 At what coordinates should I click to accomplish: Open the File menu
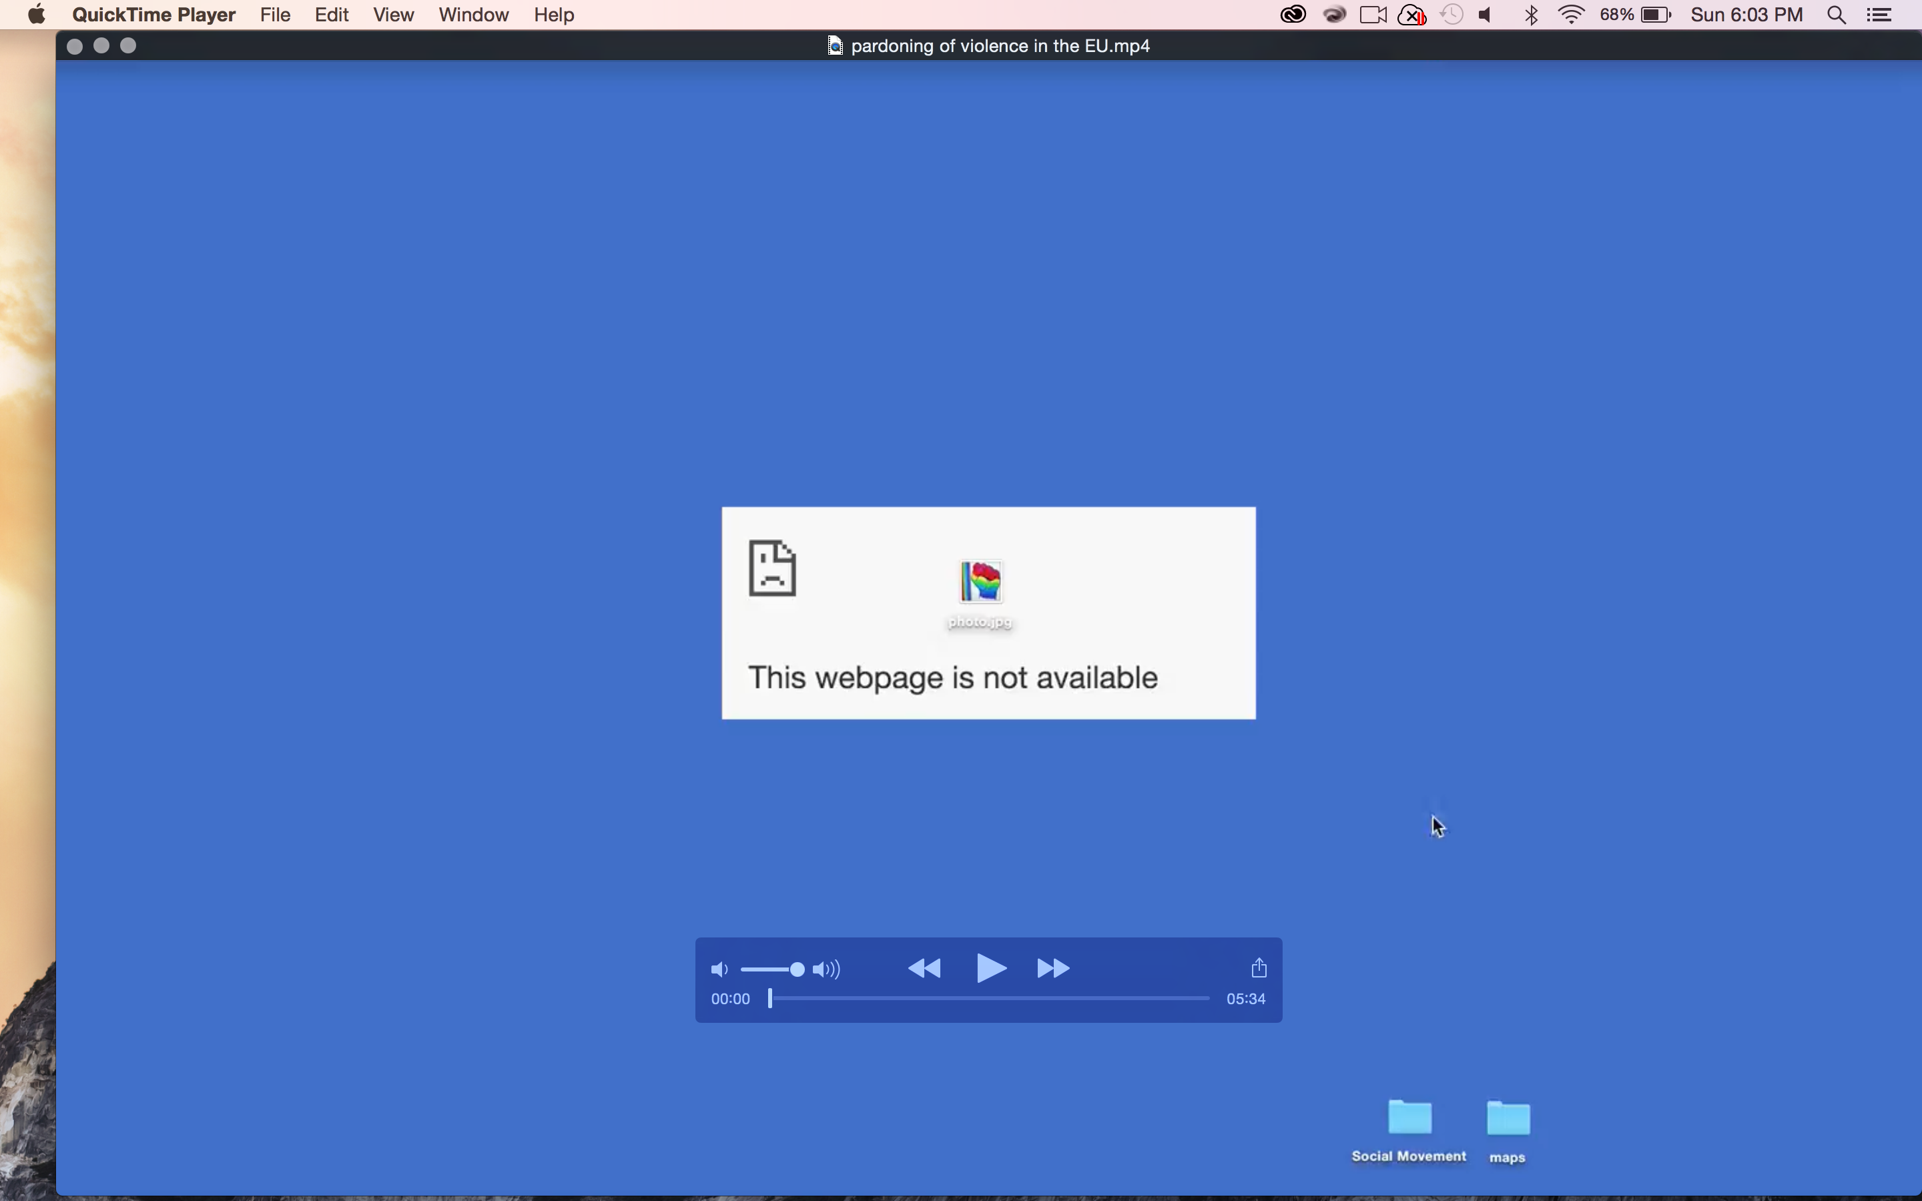(275, 15)
